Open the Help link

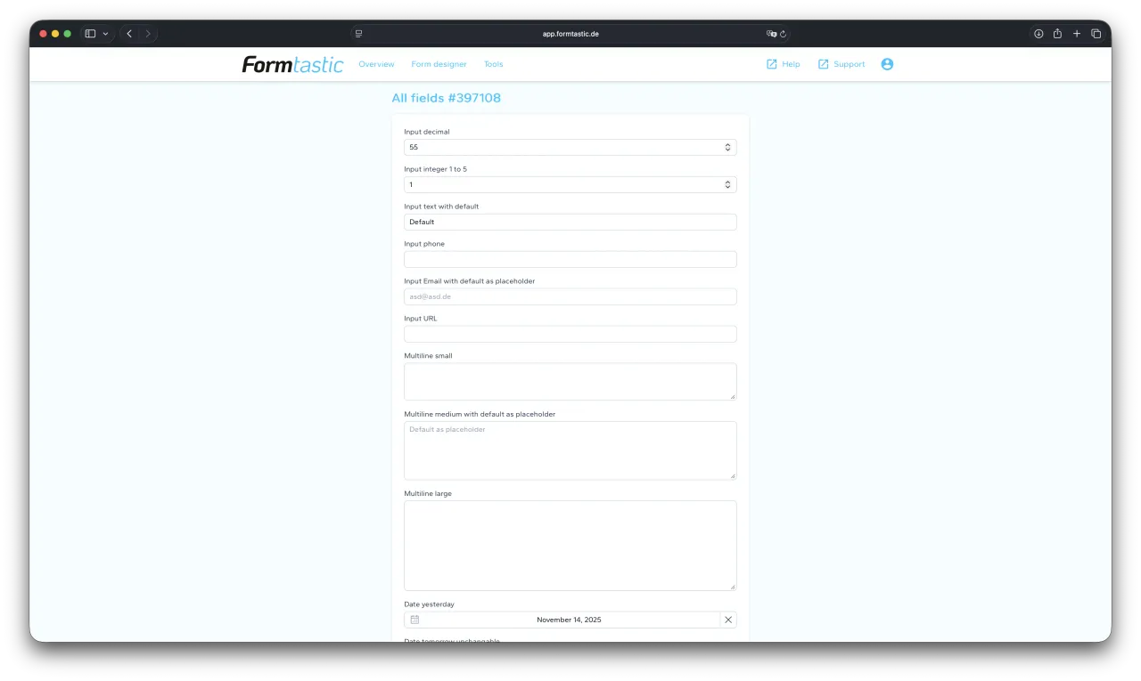[784, 64]
